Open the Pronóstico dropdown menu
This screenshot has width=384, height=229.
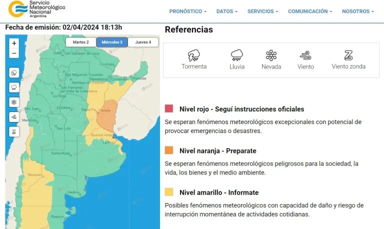pos(188,11)
